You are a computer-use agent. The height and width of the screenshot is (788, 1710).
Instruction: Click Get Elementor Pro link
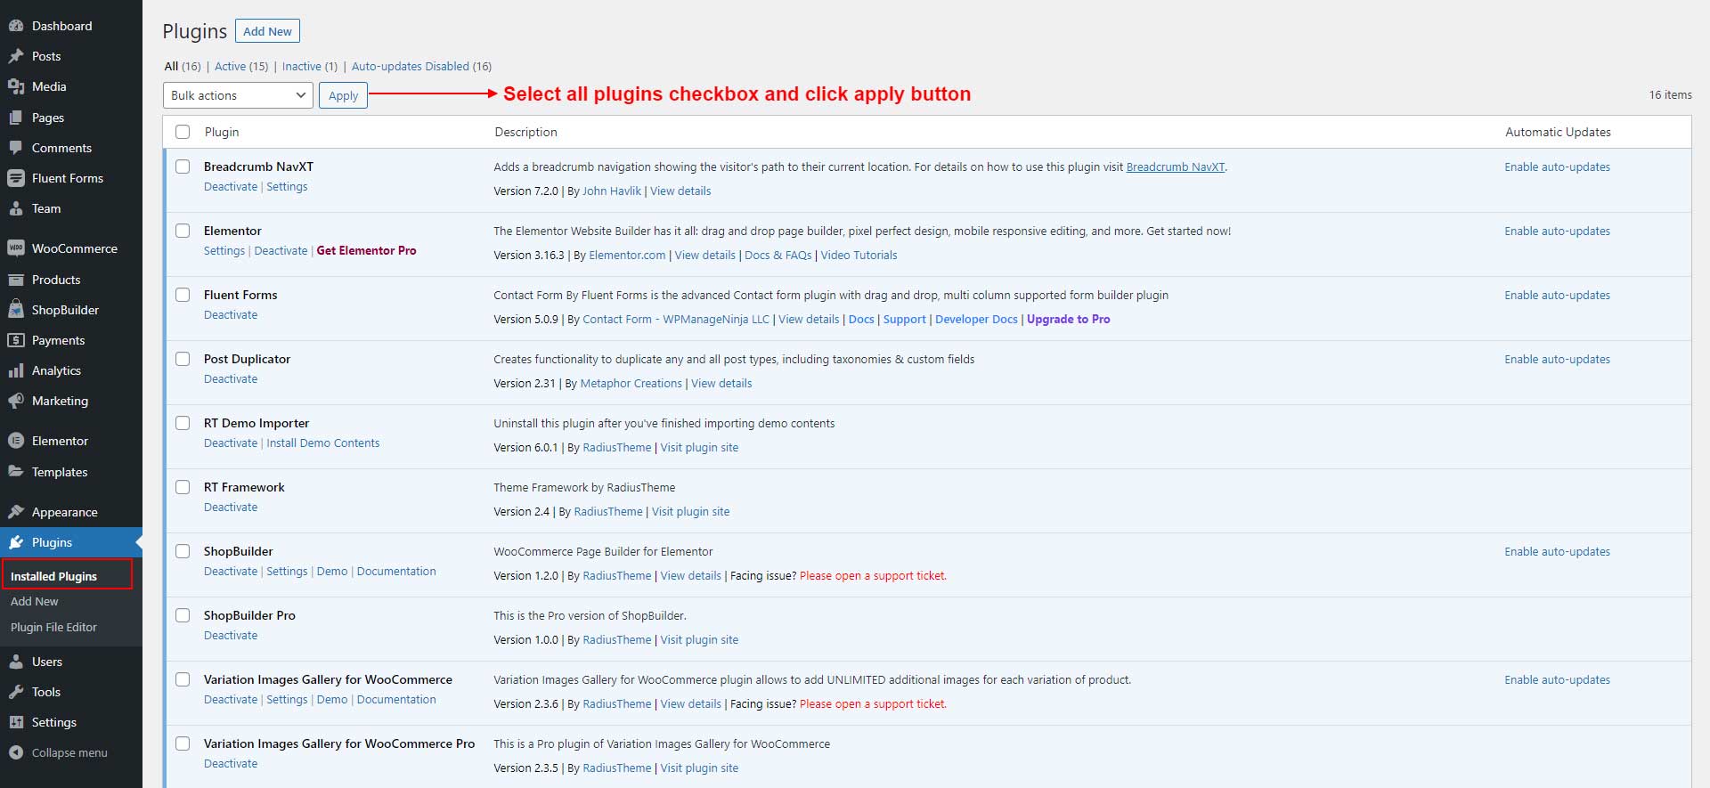click(367, 251)
